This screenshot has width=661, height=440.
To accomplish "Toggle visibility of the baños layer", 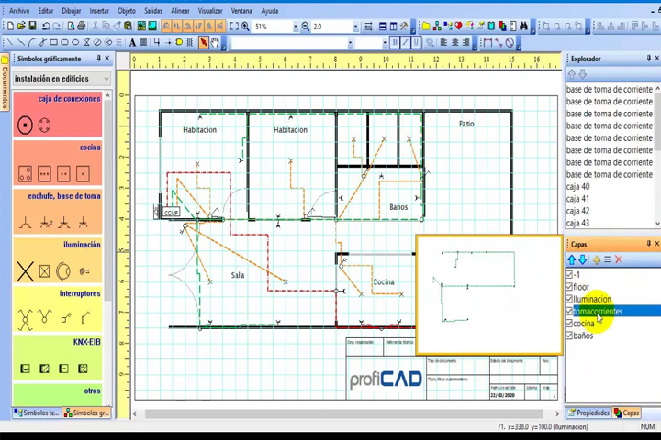I will click(x=569, y=335).
